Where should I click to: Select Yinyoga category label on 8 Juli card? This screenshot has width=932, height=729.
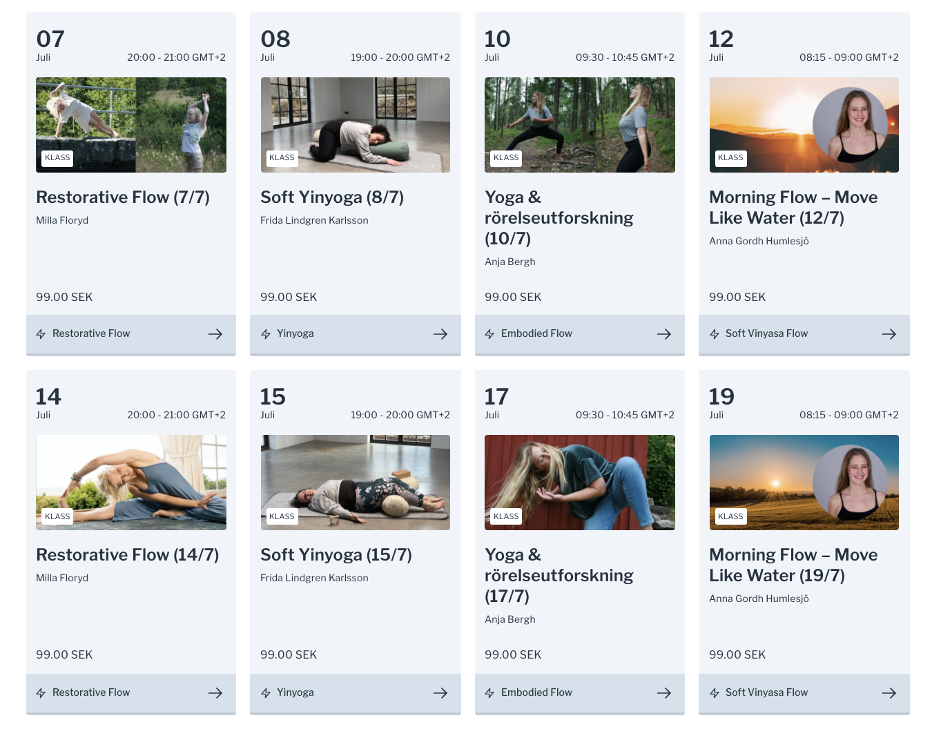pyautogui.click(x=295, y=333)
